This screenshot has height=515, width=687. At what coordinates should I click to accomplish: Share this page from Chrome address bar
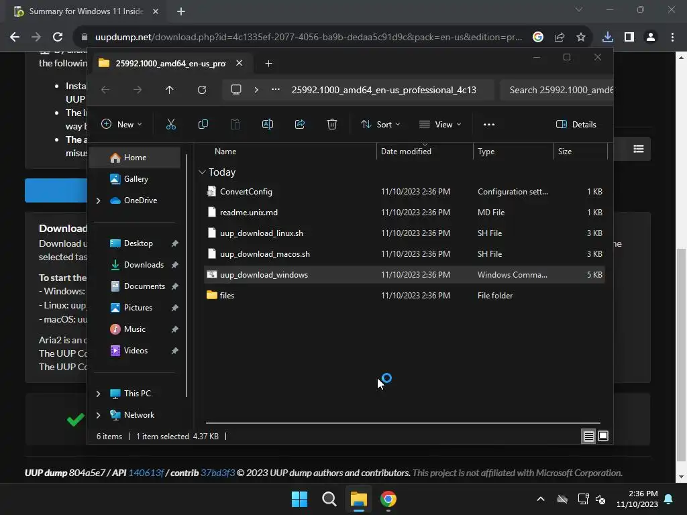(560, 37)
